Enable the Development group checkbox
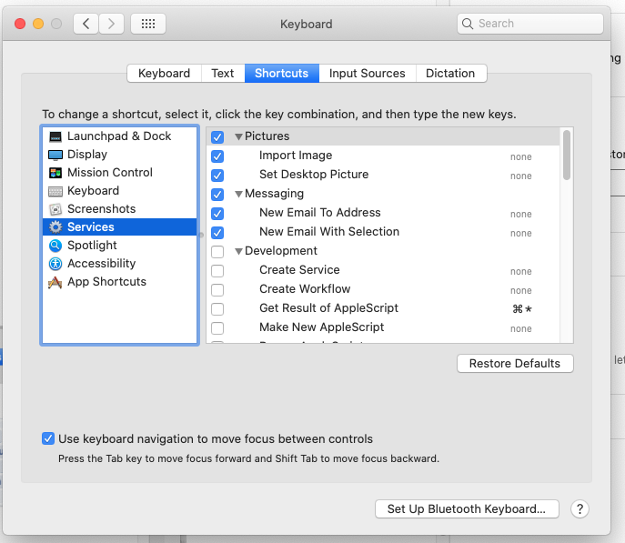This screenshot has height=543, width=625. pos(217,252)
